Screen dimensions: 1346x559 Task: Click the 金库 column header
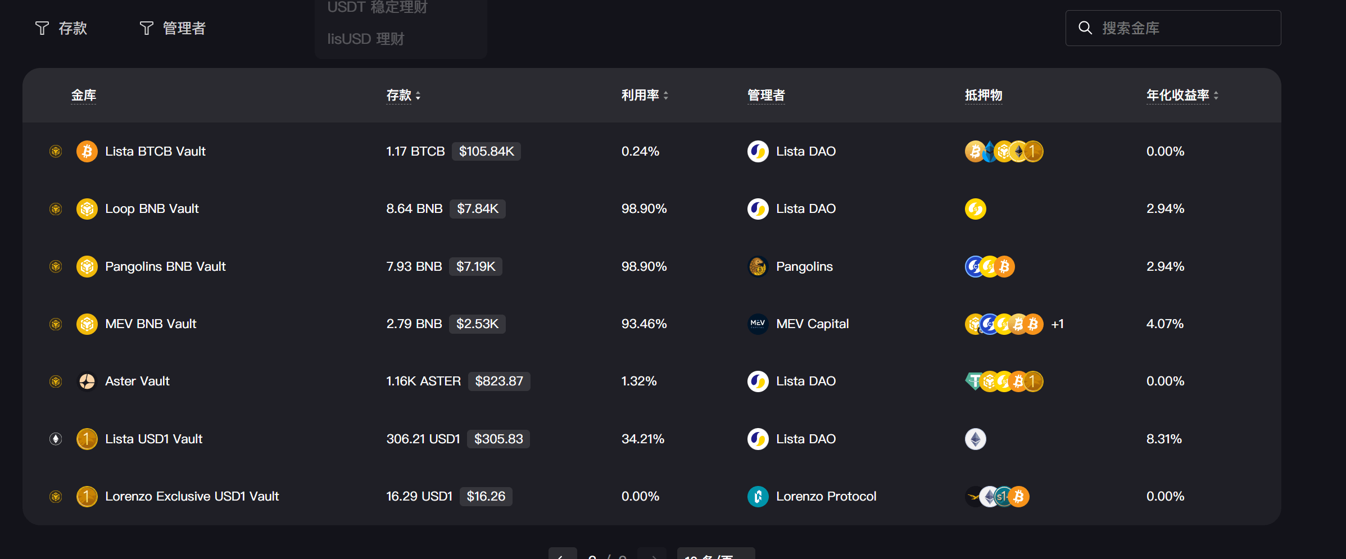point(84,96)
